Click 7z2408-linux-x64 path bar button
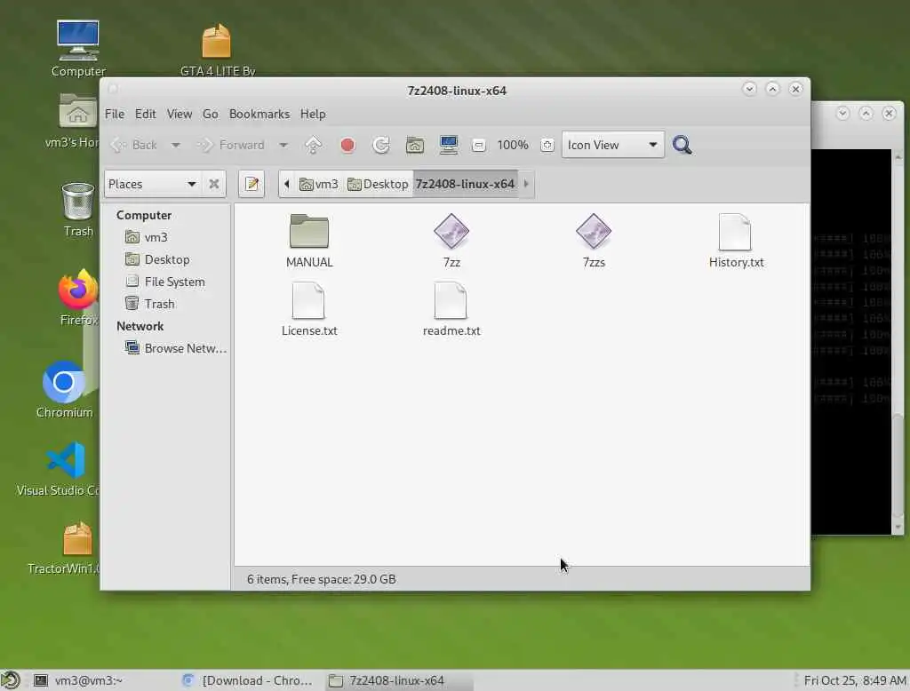This screenshot has width=910, height=691. 466,184
